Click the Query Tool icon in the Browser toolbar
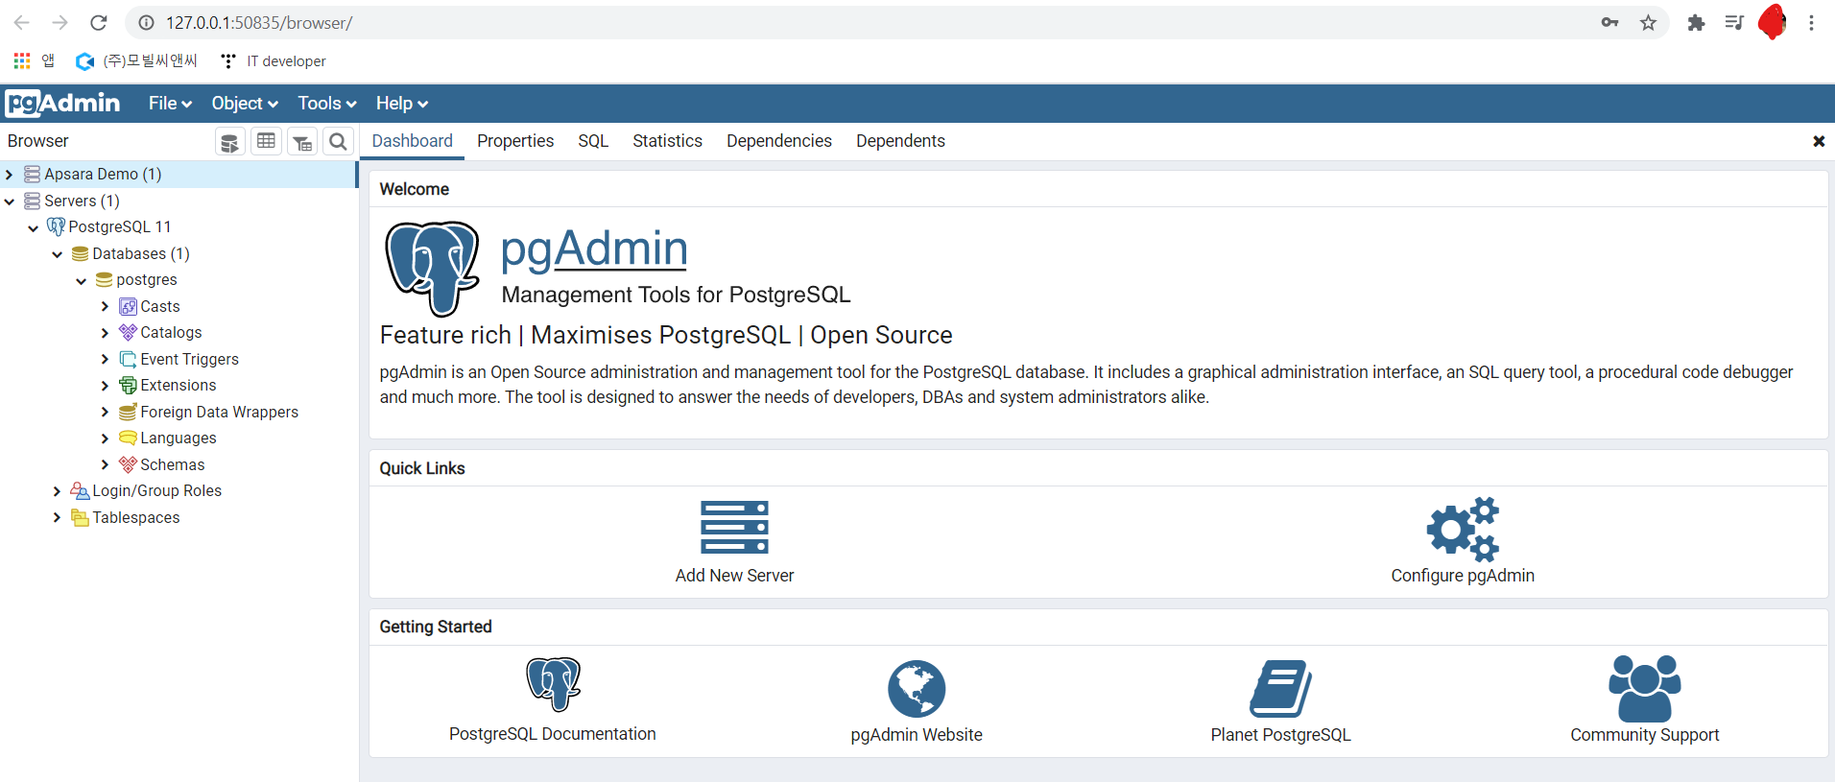Viewport: 1835px width, 782px height. click(229, 142)
